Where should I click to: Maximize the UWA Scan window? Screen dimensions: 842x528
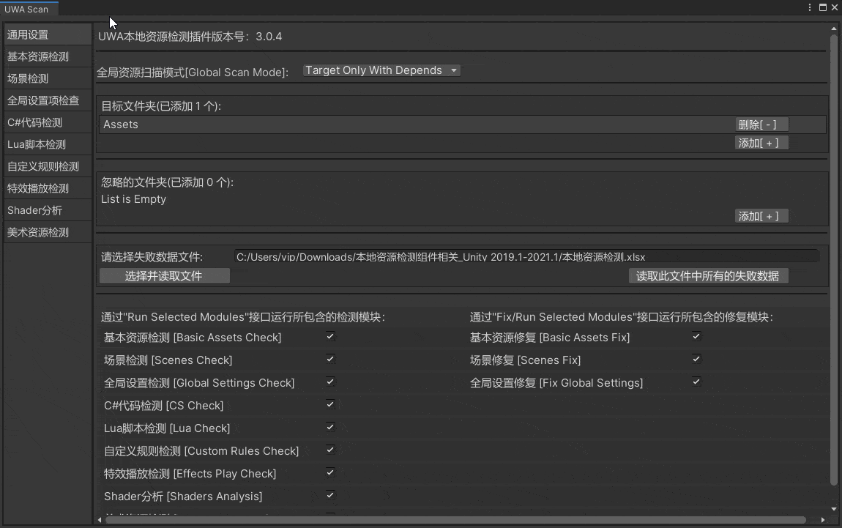tap(823, 7)
